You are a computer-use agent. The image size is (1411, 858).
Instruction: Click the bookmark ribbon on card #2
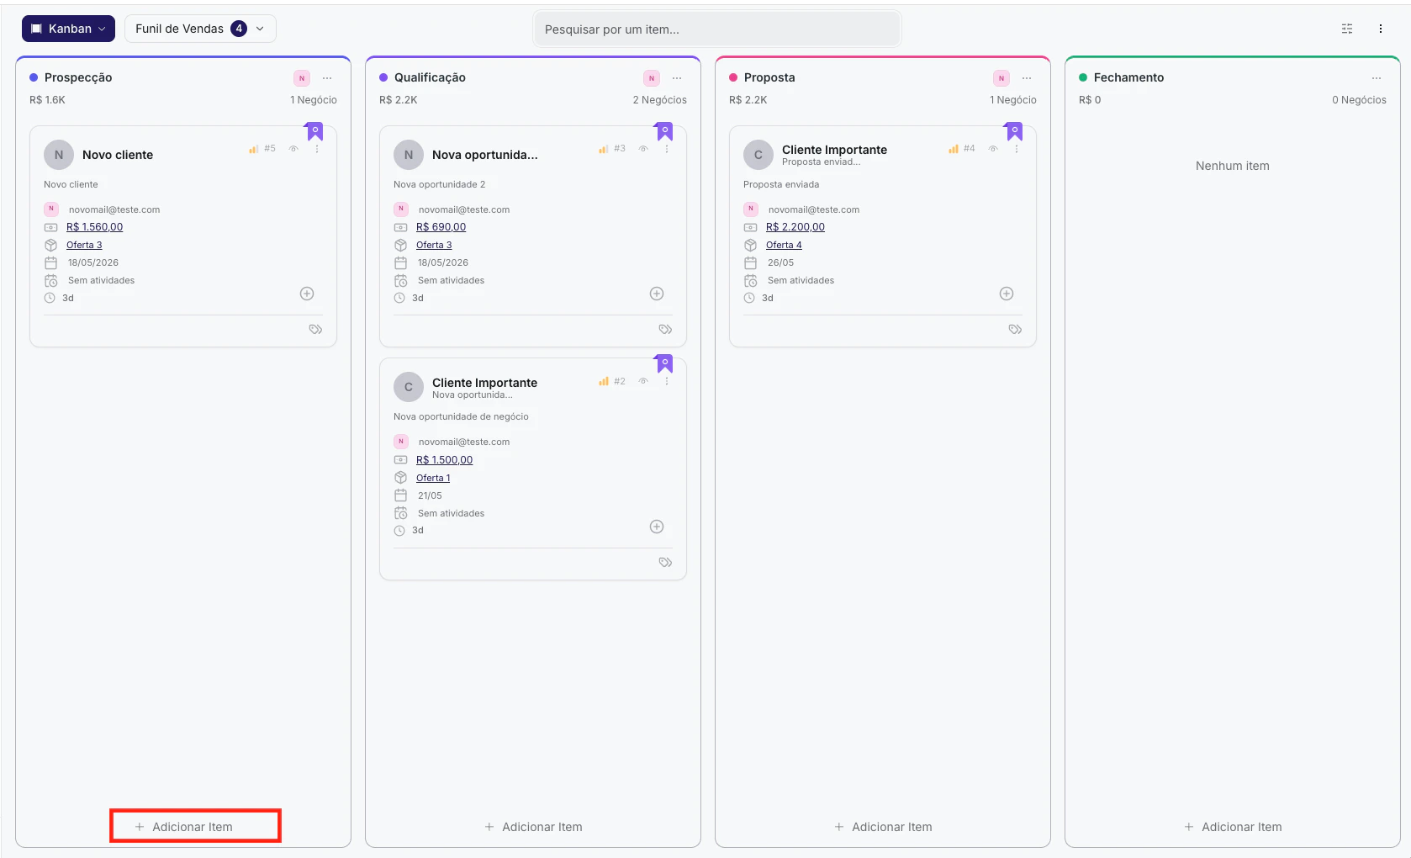(664, 363)
